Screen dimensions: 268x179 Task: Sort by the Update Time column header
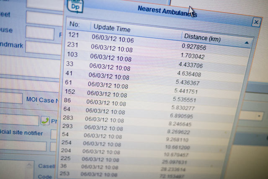click(112, 29)
